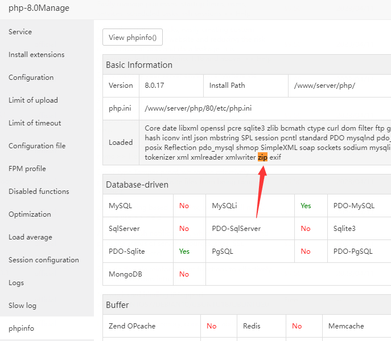Open Disabled functions page
Viewport: 391px width, 341px height.
coord(39,192)
